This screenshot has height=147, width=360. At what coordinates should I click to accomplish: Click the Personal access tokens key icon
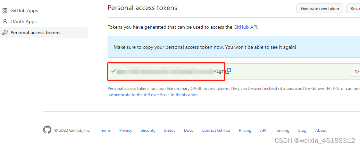(x=5, y=33)
